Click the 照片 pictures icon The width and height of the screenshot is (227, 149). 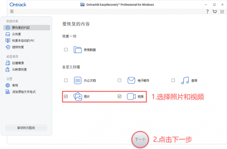tap(77, 97)
